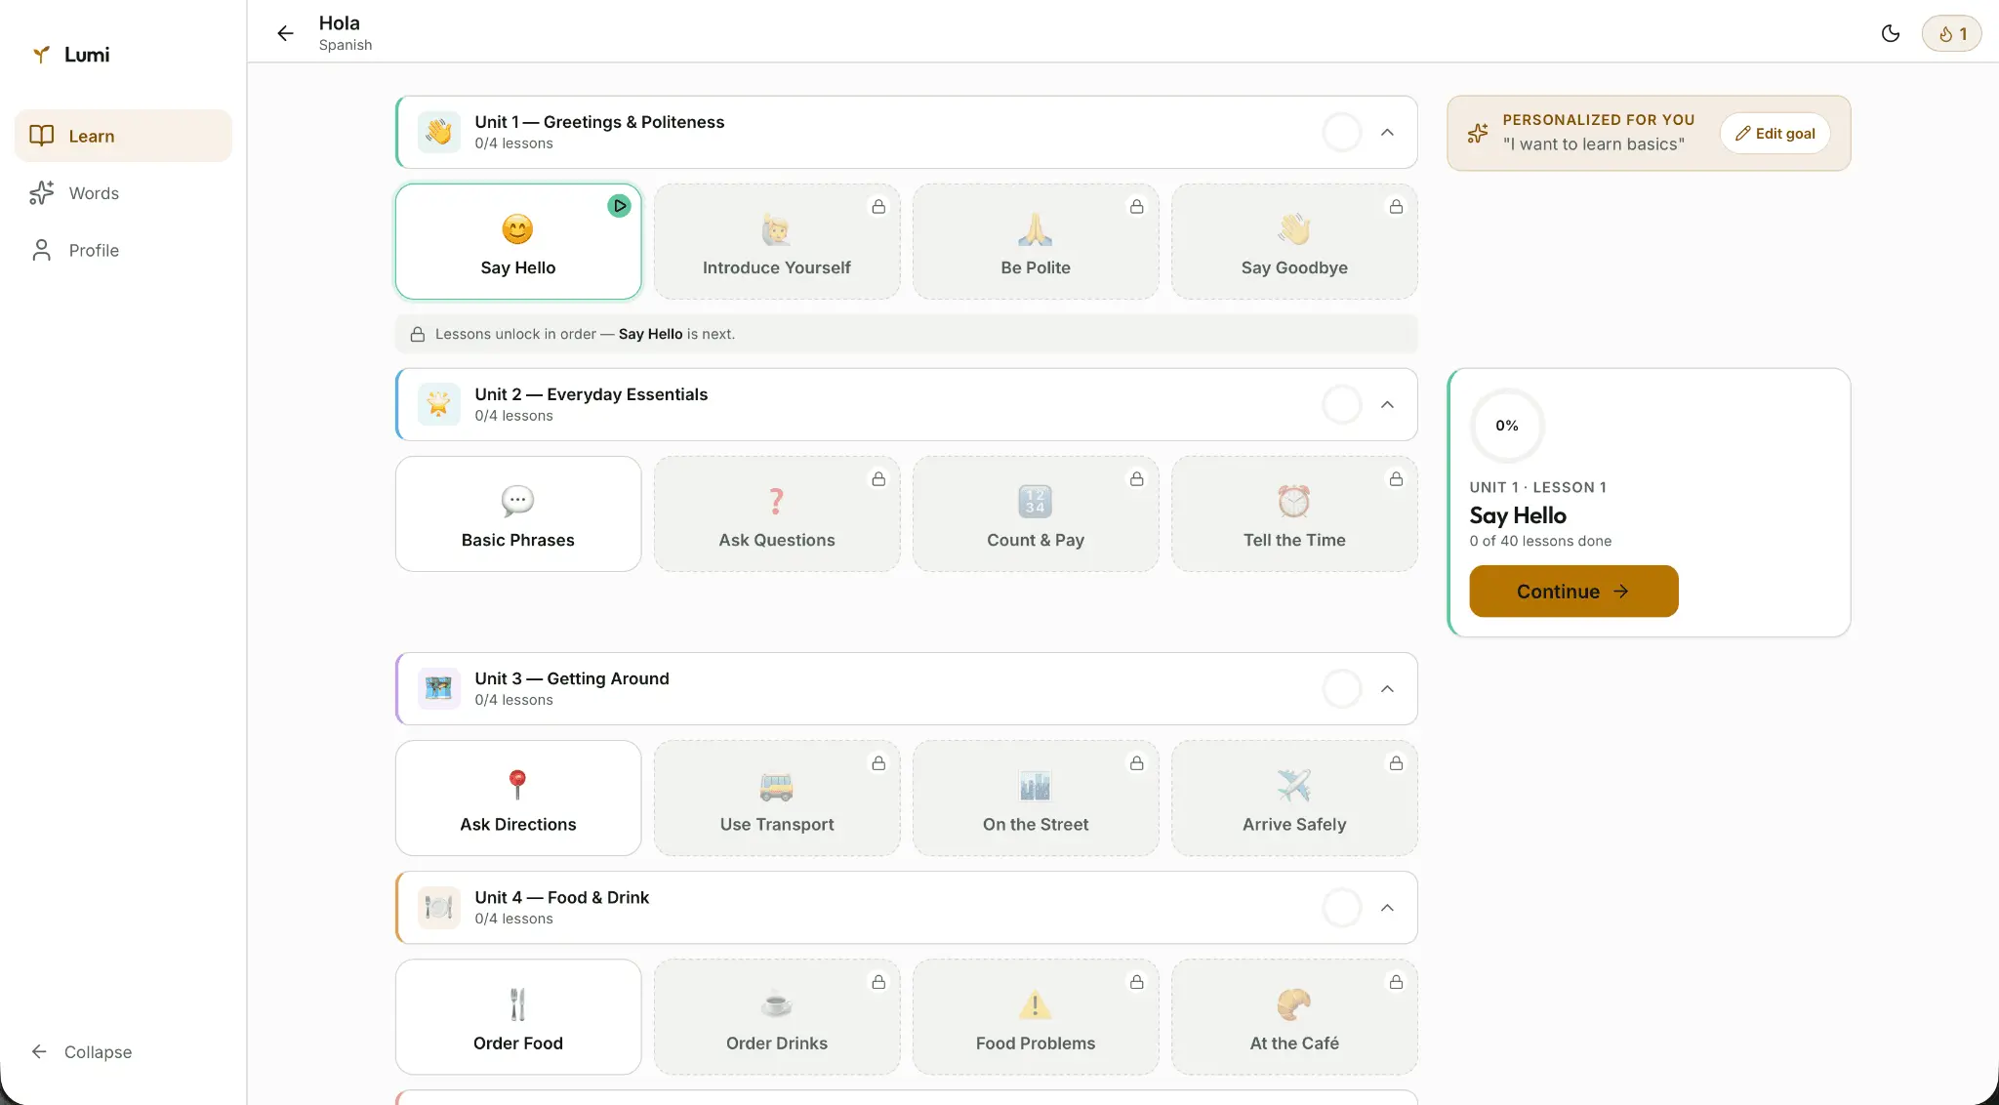Click the lock on At the Café
The image size is (1999, 1105).
1396,981
